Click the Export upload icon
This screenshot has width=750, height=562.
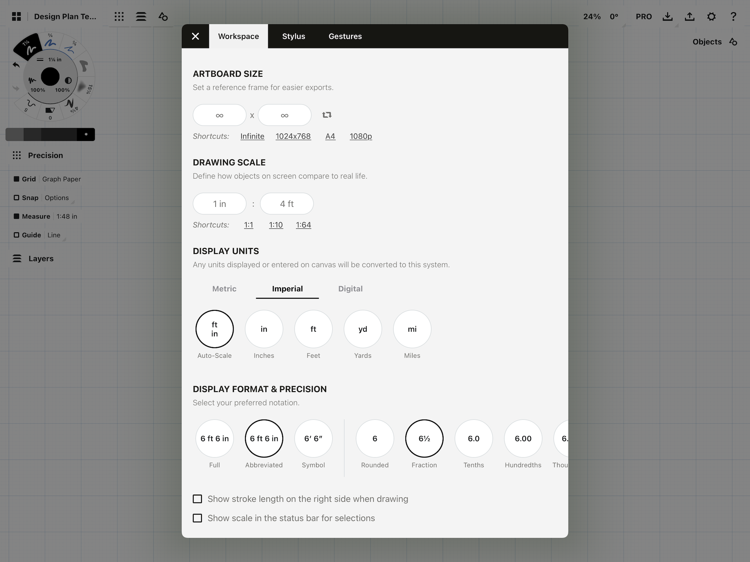point(690,16)
